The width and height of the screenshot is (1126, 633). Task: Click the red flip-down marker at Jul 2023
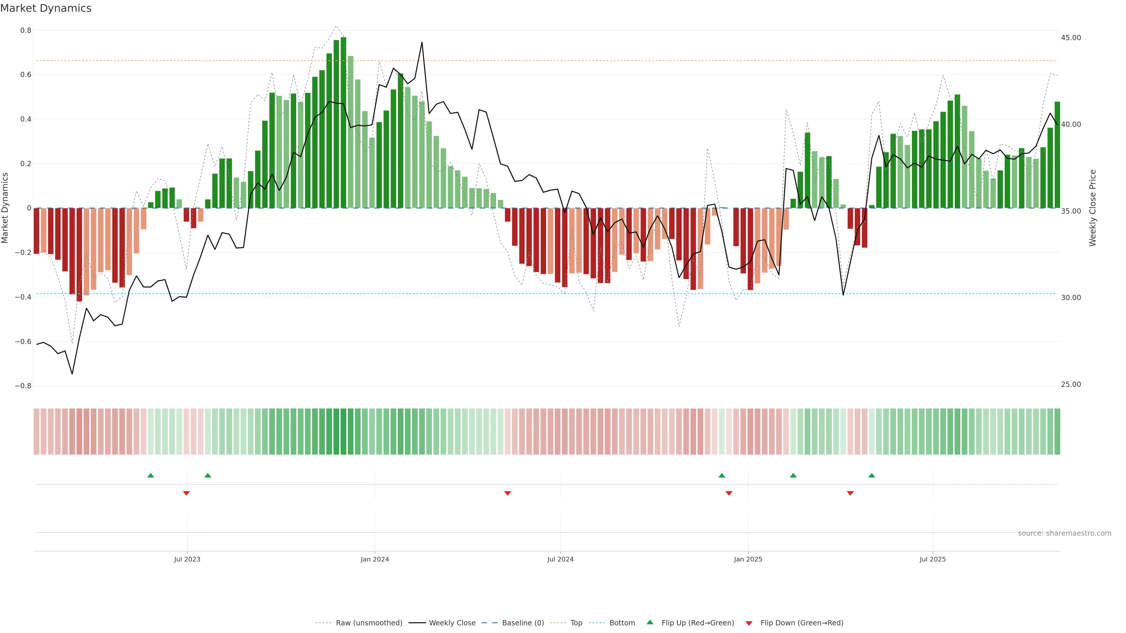point(186,493)
